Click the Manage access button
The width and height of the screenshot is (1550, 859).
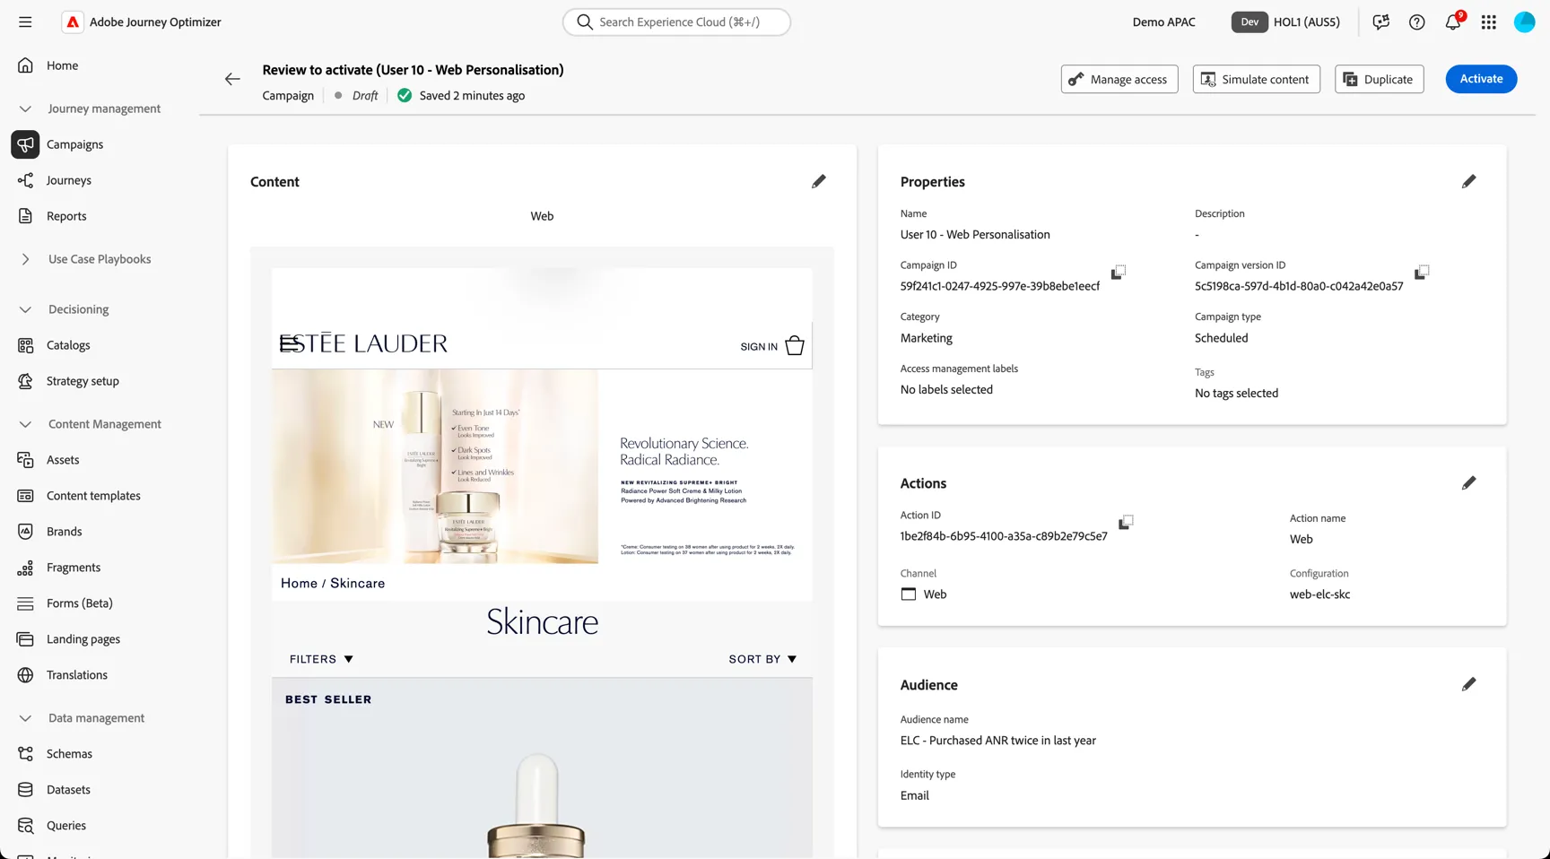coord(1119,79)
